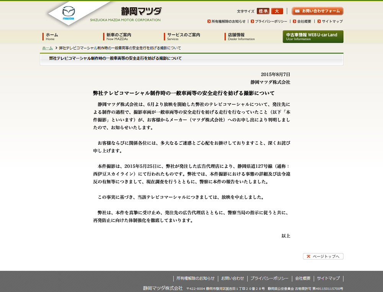Image resolution: width=383 pixels, height=292 pixels.
Task: Open プライバシーポリシー in the header
Action: (x=270, y=21)
